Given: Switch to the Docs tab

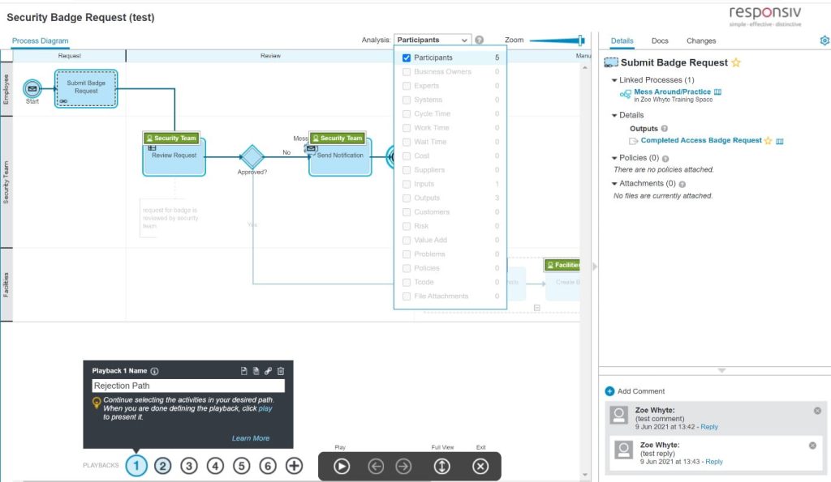Looking at the screenshot, I should click(x=660, y=41).
